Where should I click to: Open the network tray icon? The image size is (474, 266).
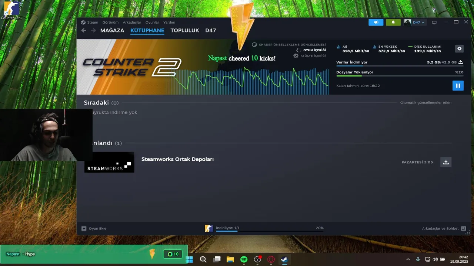coord(428,259)
